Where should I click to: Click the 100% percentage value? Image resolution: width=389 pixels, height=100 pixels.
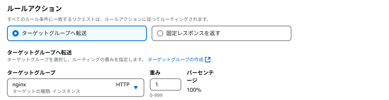[x=194, y=90]
